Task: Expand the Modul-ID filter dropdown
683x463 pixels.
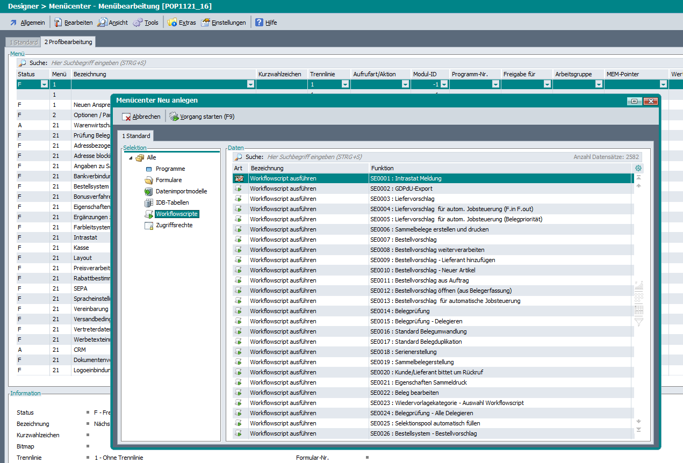Action: 444,84
